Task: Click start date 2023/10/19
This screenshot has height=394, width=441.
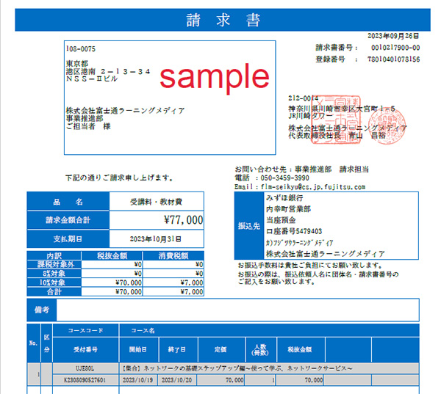Action: click(138, 380)
